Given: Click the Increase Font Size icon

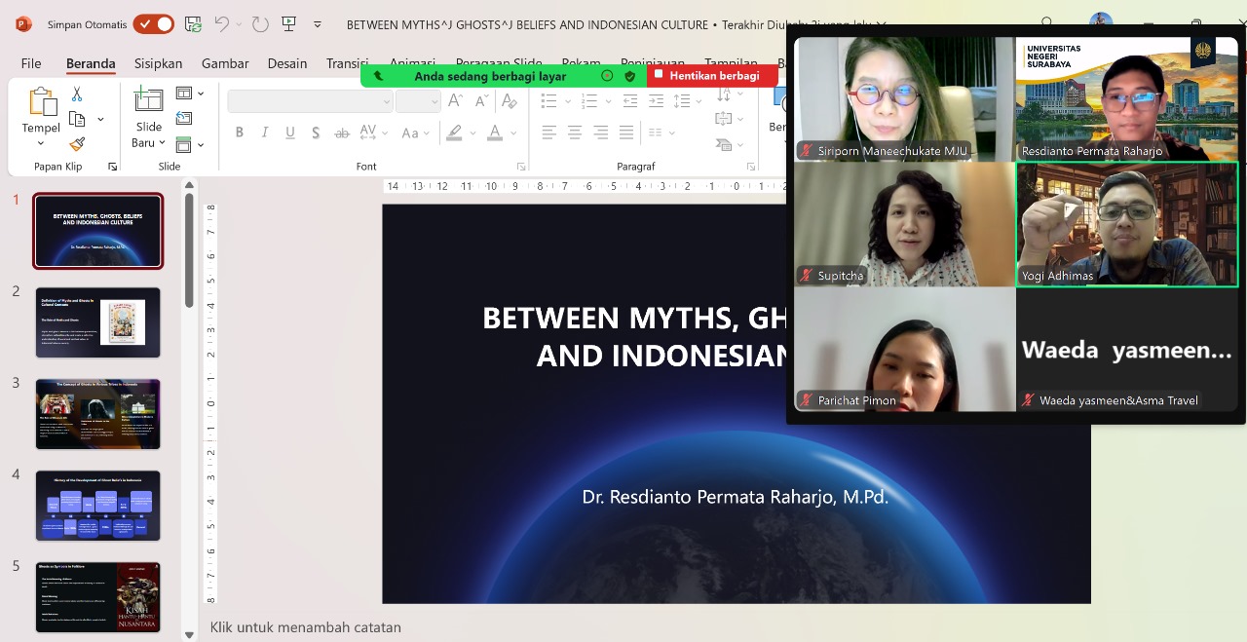Looking at the screenshot, I should tap(455, 102).
